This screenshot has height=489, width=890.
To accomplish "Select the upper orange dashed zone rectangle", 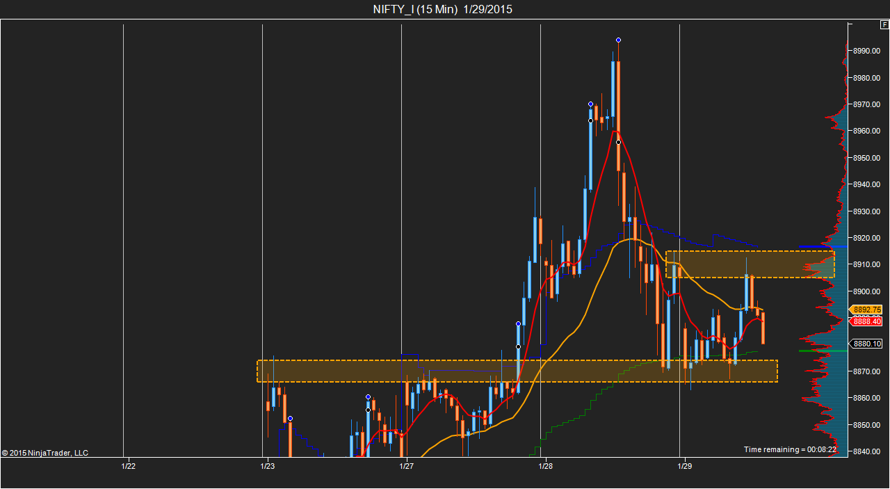I will (750, 264).
